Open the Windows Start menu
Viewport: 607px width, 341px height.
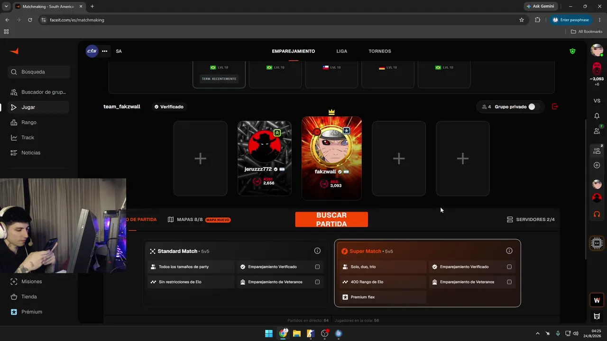coord(269,333)
